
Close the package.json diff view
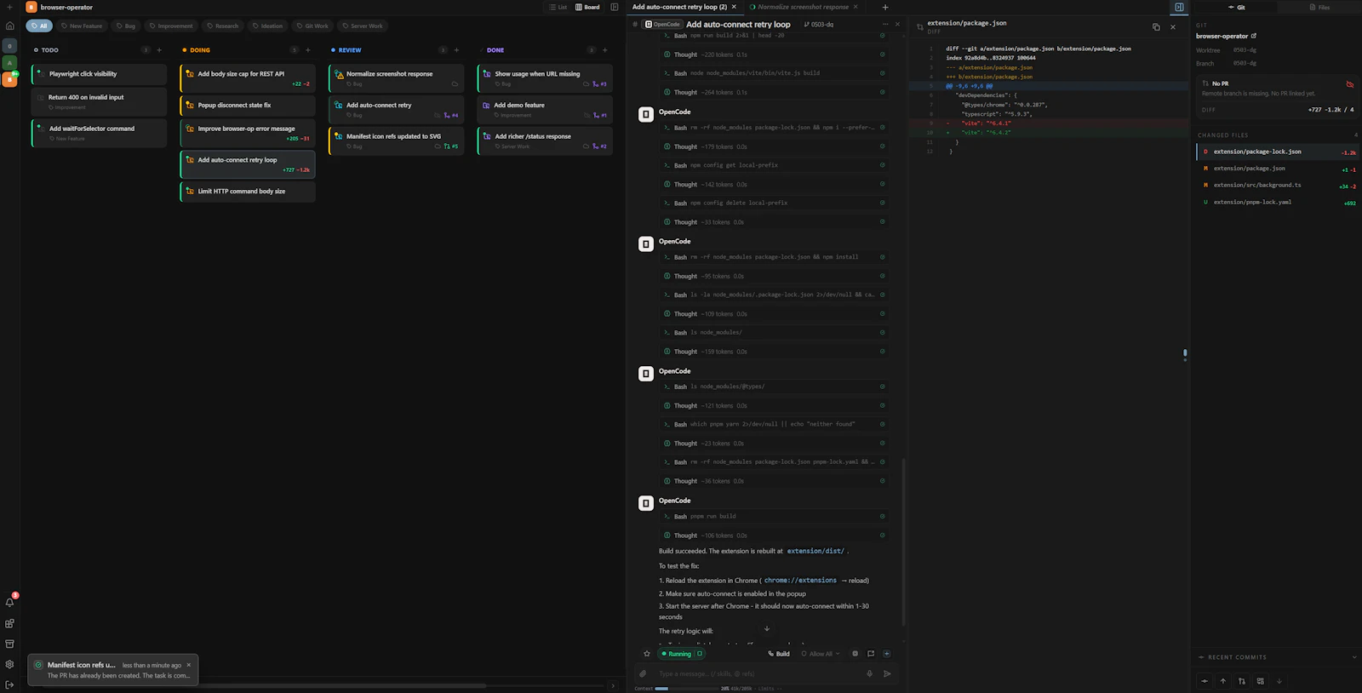point(1173,26)
